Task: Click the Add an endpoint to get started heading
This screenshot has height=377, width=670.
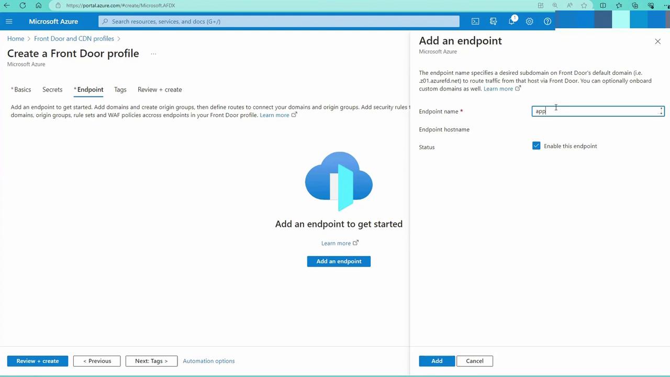Action: [x=339, y=224]
